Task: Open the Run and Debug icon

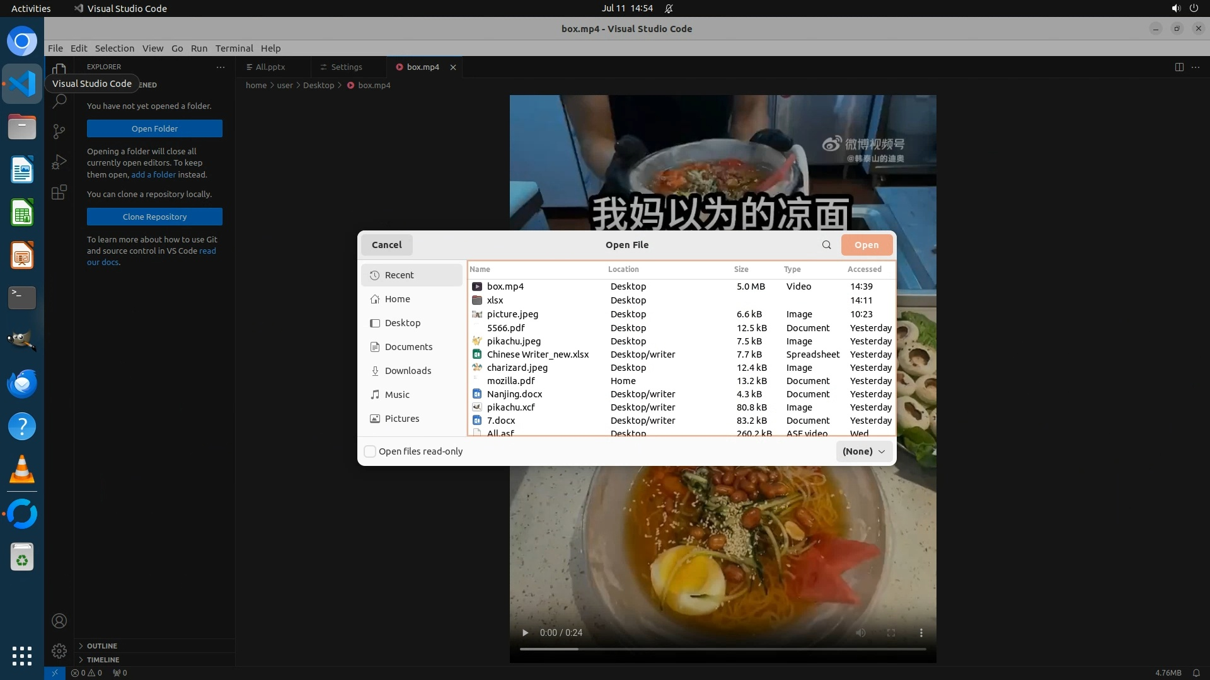Action: tap(59, 162)
